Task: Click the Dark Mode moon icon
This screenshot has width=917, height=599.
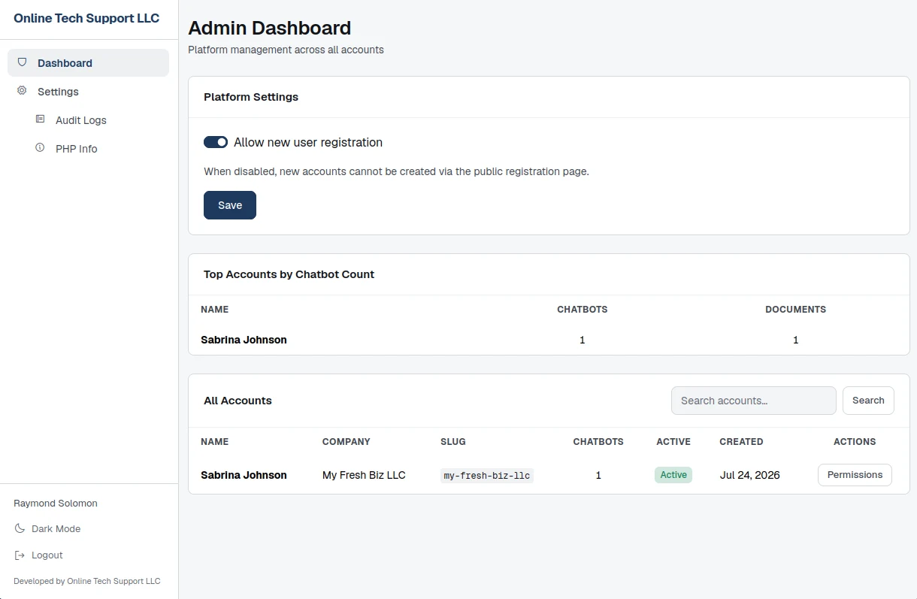Action: 20,528
